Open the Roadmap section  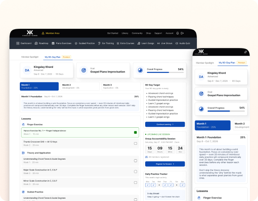(41, 43)
